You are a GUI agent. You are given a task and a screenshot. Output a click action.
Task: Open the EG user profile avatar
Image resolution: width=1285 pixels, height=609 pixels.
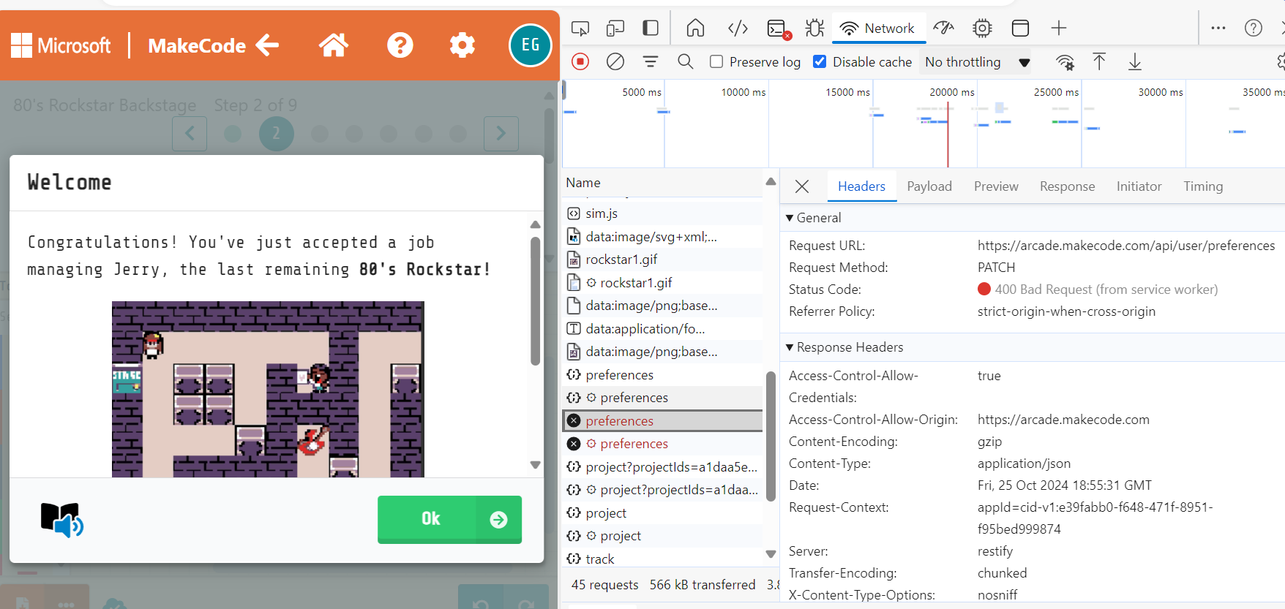(x=531, y=45)
